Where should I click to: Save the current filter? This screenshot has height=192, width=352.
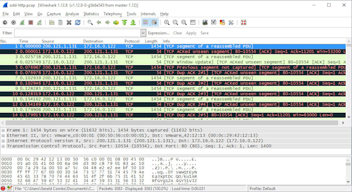(x=204, y=33)
